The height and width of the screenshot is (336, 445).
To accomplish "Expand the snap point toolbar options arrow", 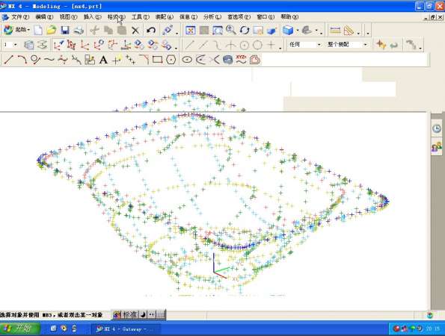I will click(x=280, y=49).
